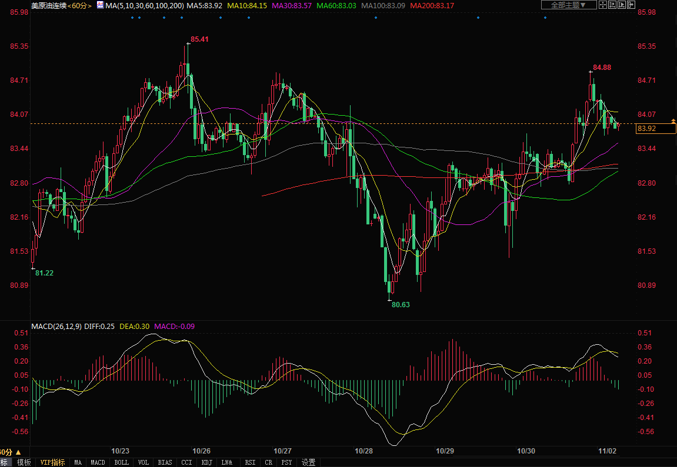Expand the 60分 period selector at bottom left
The image size is (677, 467).
11,452
